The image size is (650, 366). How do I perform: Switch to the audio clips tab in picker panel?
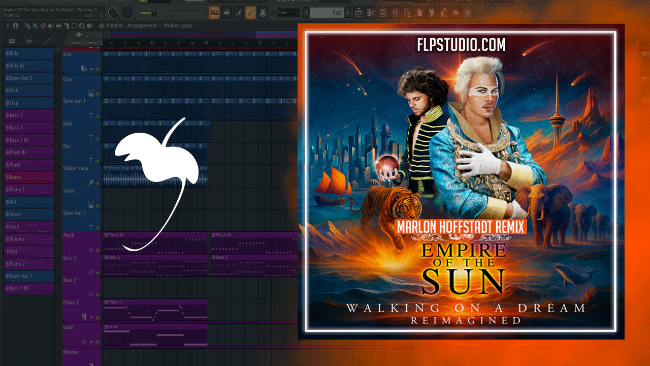coord(29,41)
